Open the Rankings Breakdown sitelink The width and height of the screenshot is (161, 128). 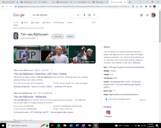(22, 87)
